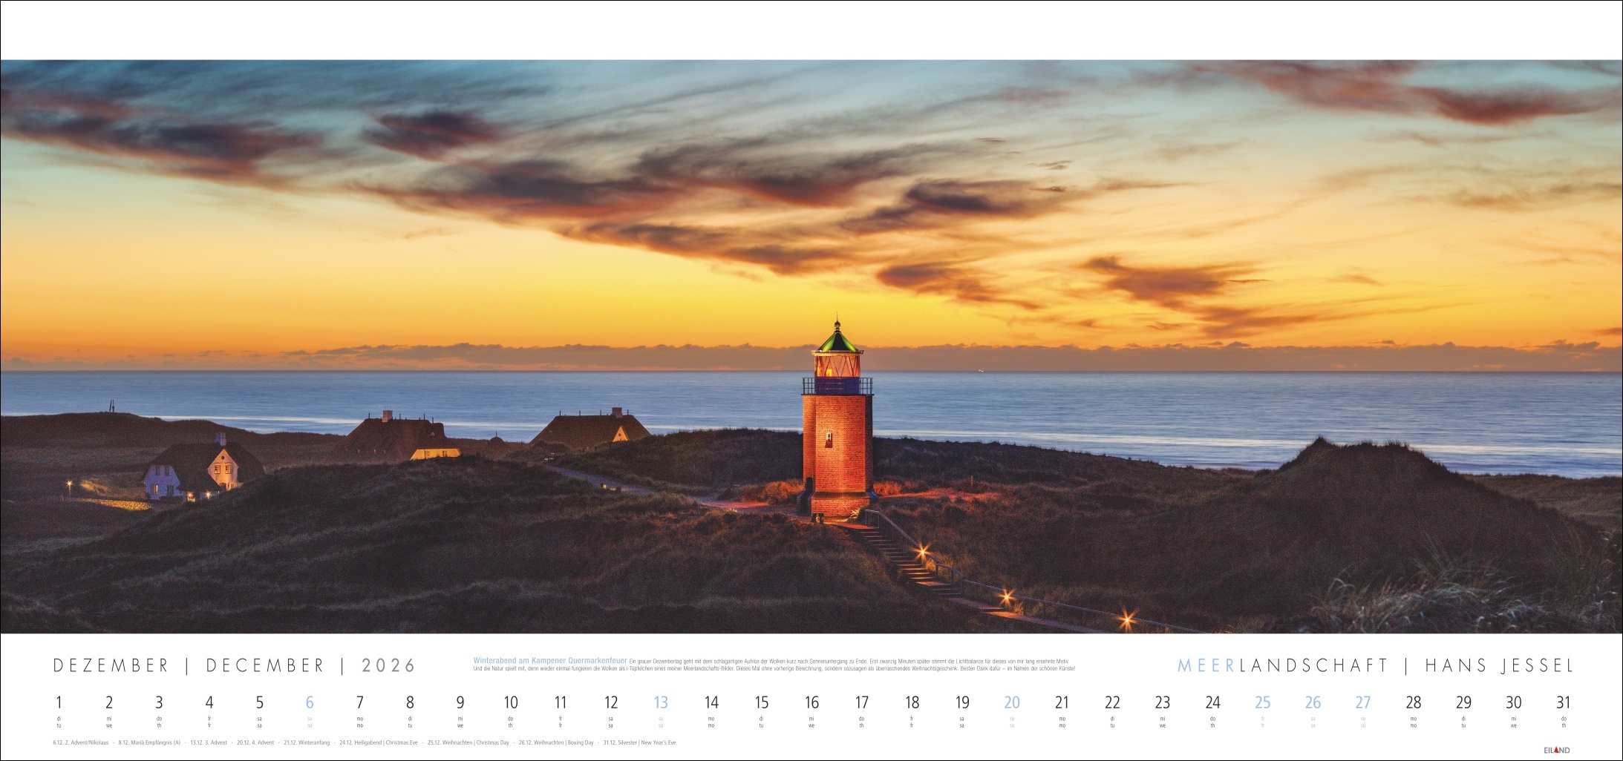Viewport: 1623px width, 761px height.
Task: Click the EILAND publisher logo
Action: click(1557, 750)
